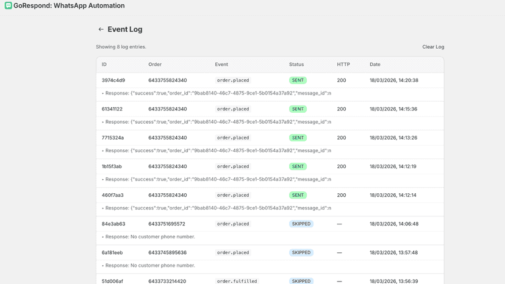
Task: Click order number in row 3974c4d9
Action: click(168, 80)
